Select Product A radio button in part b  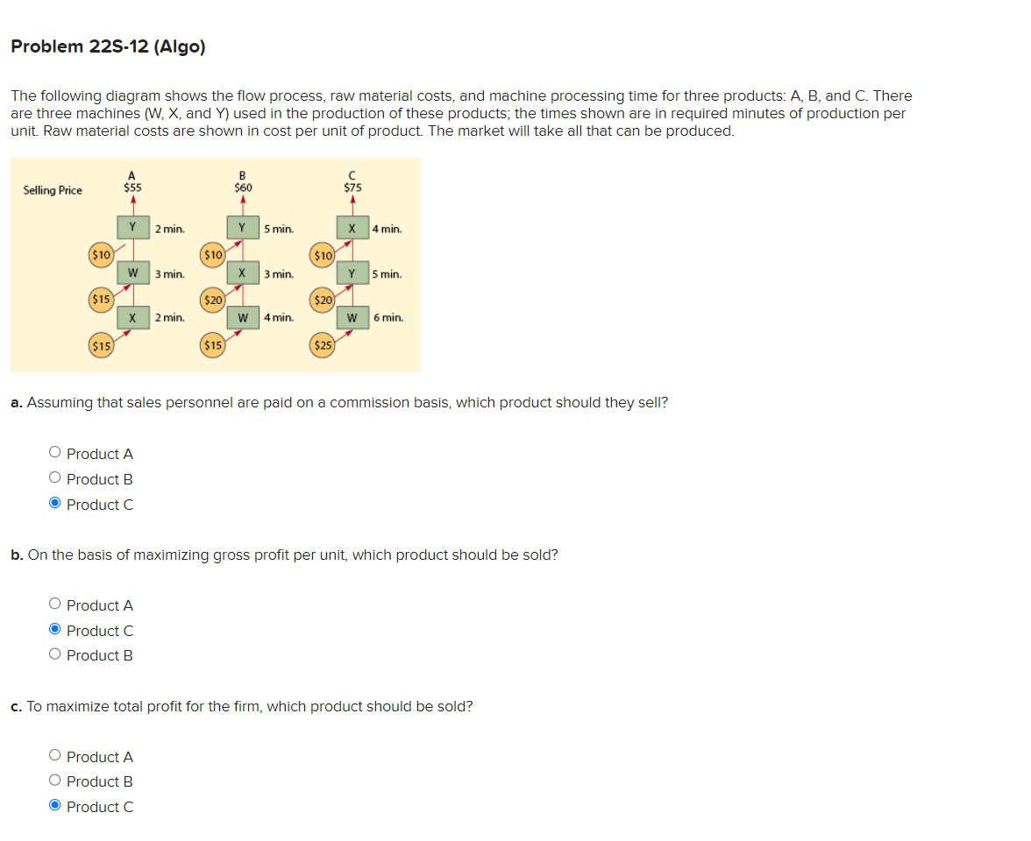tap(53, 603)
